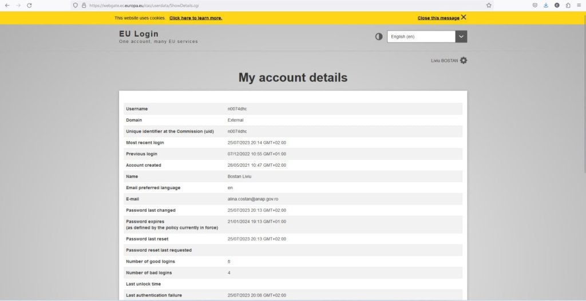Reload the page with the refresh icon

[x=29, y=5]
